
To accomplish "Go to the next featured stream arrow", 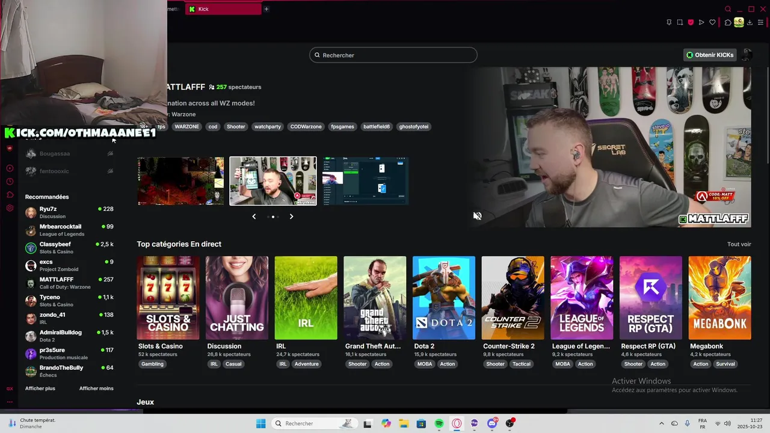I will point(291,216).
